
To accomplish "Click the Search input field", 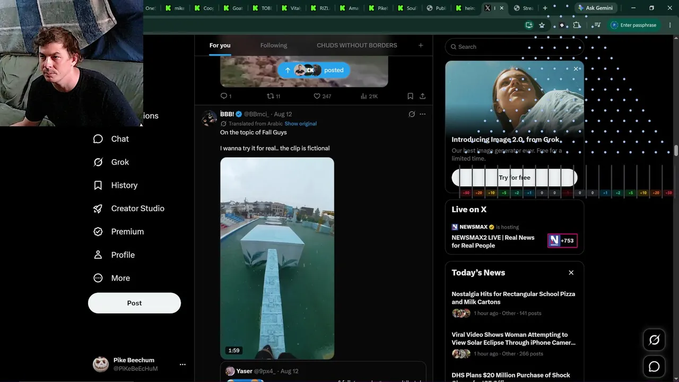I will coord(515,47).
